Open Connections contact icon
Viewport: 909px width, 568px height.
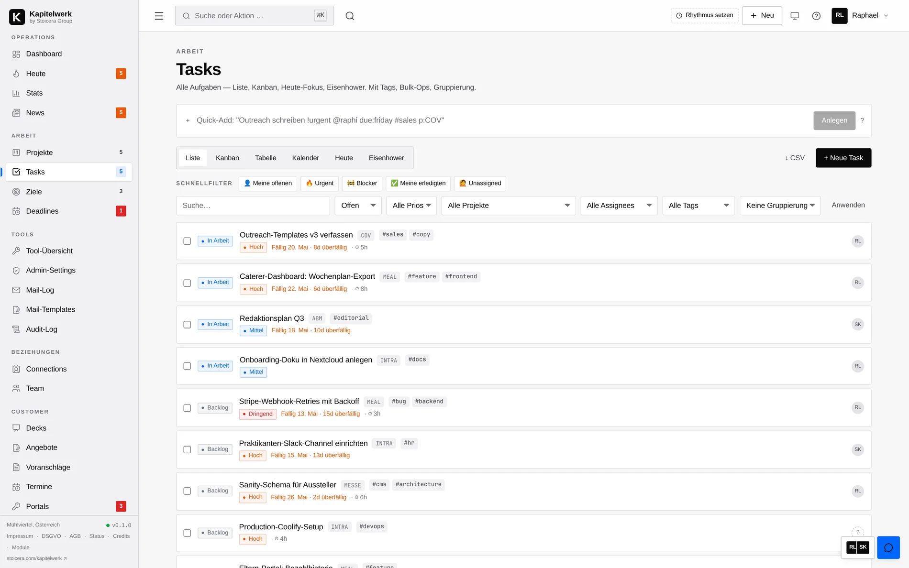point(16,369)
